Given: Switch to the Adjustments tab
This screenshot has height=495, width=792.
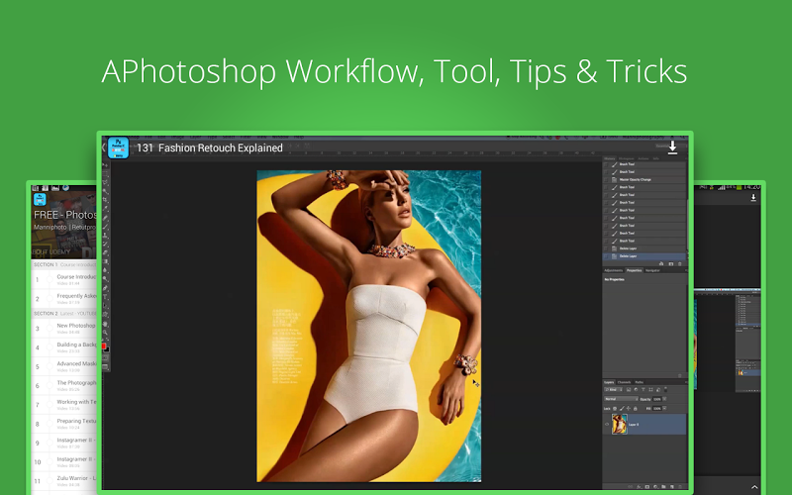Looking at the screenshot, I should (x=614, y=270).
